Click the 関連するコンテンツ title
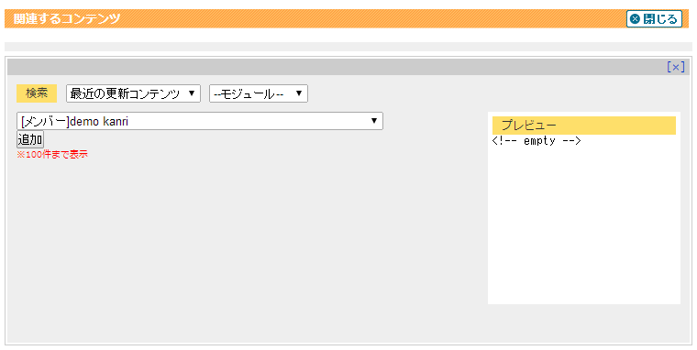The height and width of the screenshot is (350, 697). click(67, 19)
